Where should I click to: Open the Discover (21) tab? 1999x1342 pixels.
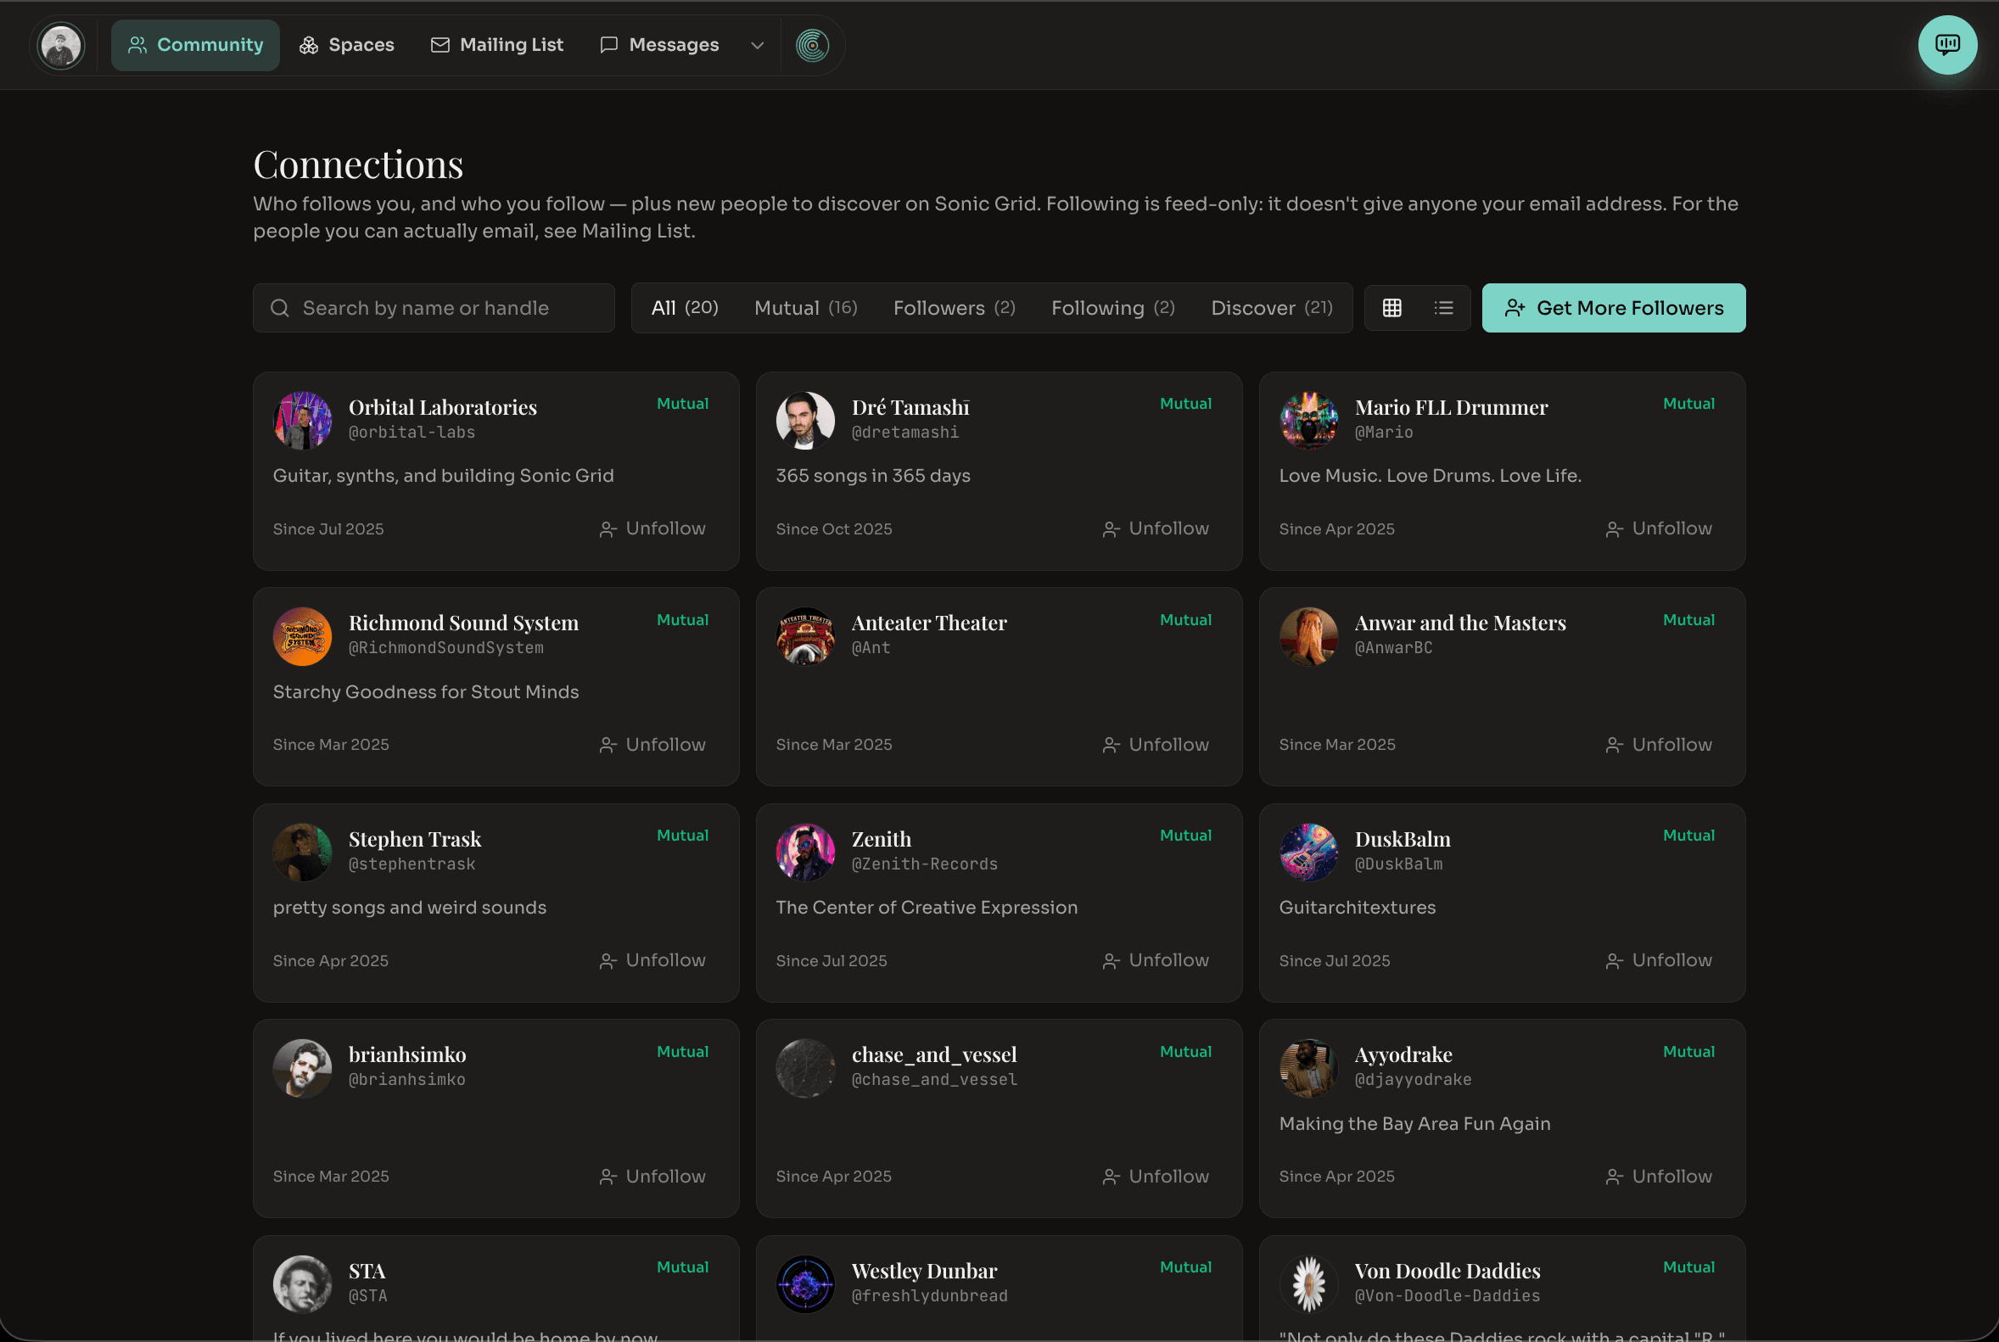(x=1271, y=308)
